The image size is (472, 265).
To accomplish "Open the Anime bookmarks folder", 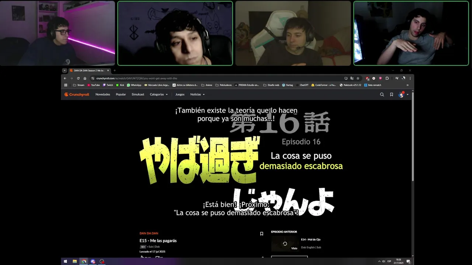I will coord(206,85).
